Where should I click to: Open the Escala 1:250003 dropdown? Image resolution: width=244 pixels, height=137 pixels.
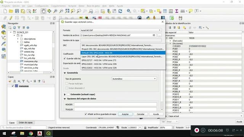140,127
